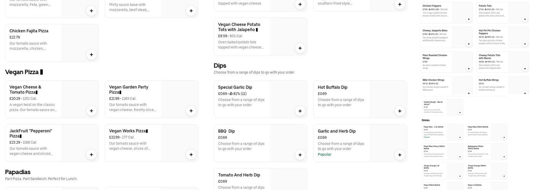Click plus button for Vegan Works Pizza
534x190 pixels.
[191, 155]
